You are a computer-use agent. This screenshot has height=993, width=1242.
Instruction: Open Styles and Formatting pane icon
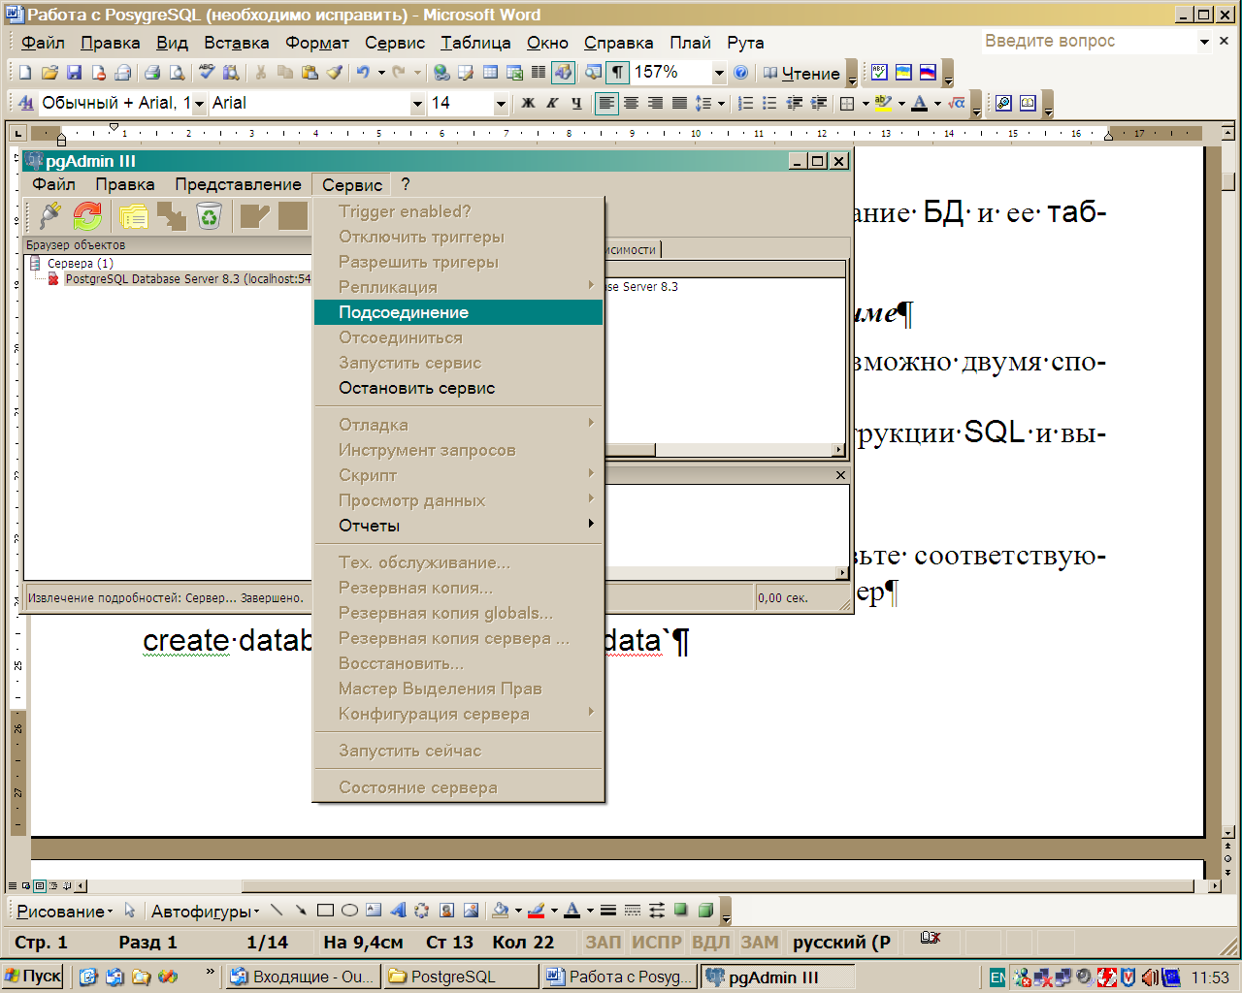tap(25, 103)
